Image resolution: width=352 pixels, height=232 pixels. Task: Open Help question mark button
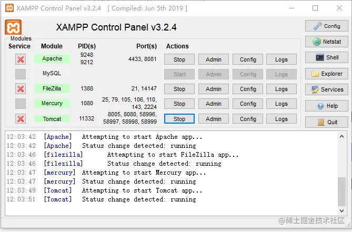(326, 106)
